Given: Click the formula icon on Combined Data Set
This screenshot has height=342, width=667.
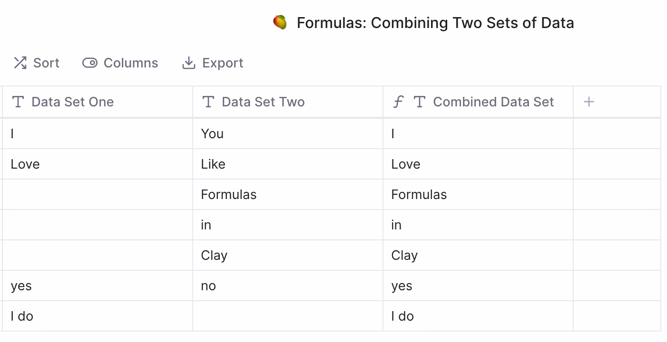Looking at the screenshot, I should (x=398, y=102).
